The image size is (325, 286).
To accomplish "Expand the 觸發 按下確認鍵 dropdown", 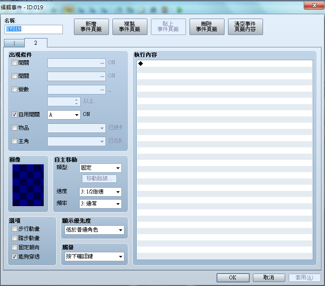I will [94, 256].
